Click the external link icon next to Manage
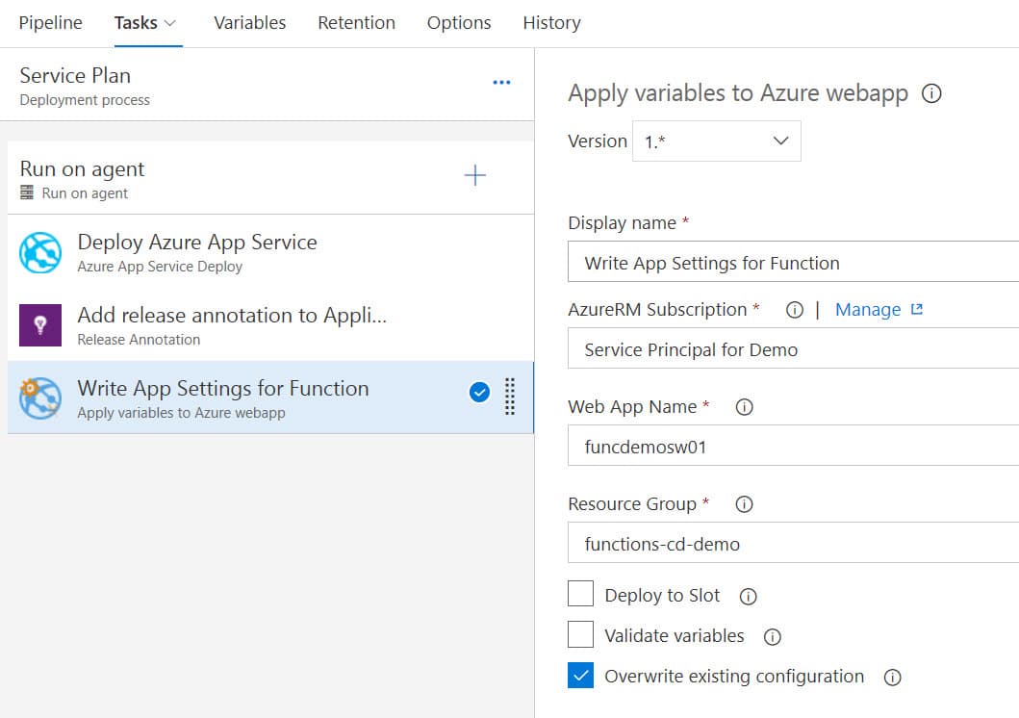1019x718 pixels. (917, 309)
